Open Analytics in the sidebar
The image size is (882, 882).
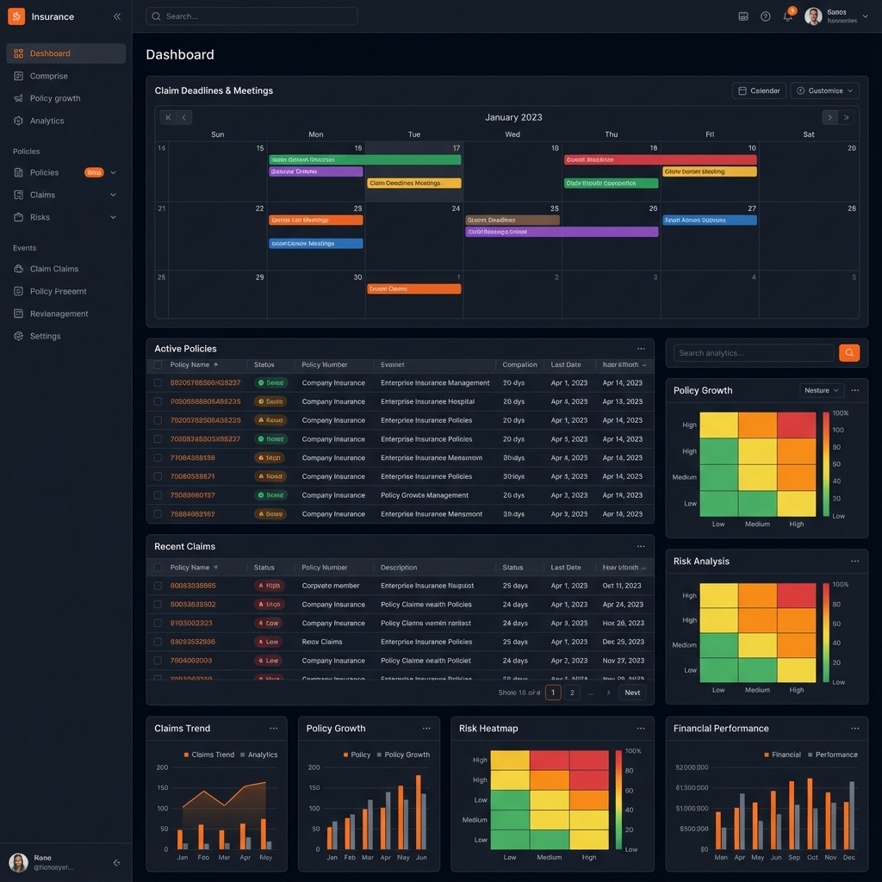point(47,121)
